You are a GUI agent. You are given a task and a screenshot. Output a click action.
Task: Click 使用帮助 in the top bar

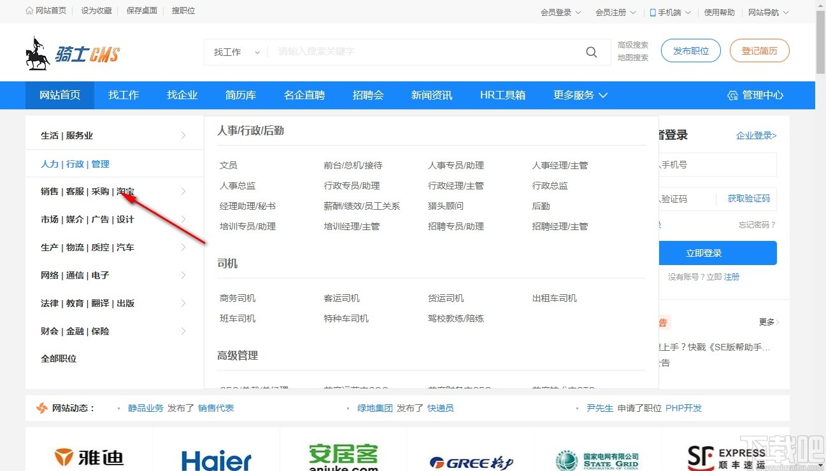(x=720, y=12)
